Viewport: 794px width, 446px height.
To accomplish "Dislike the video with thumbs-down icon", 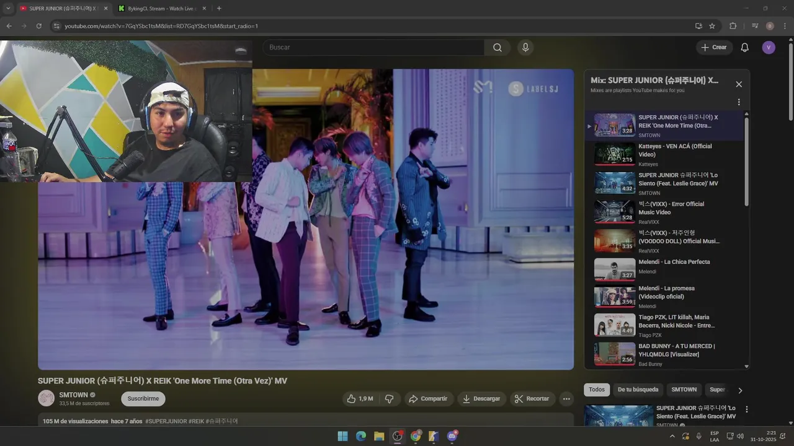I will coord(390,399).
